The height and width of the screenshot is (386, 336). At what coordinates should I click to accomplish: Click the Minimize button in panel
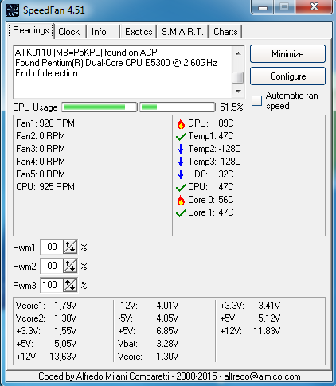point(287,54)
